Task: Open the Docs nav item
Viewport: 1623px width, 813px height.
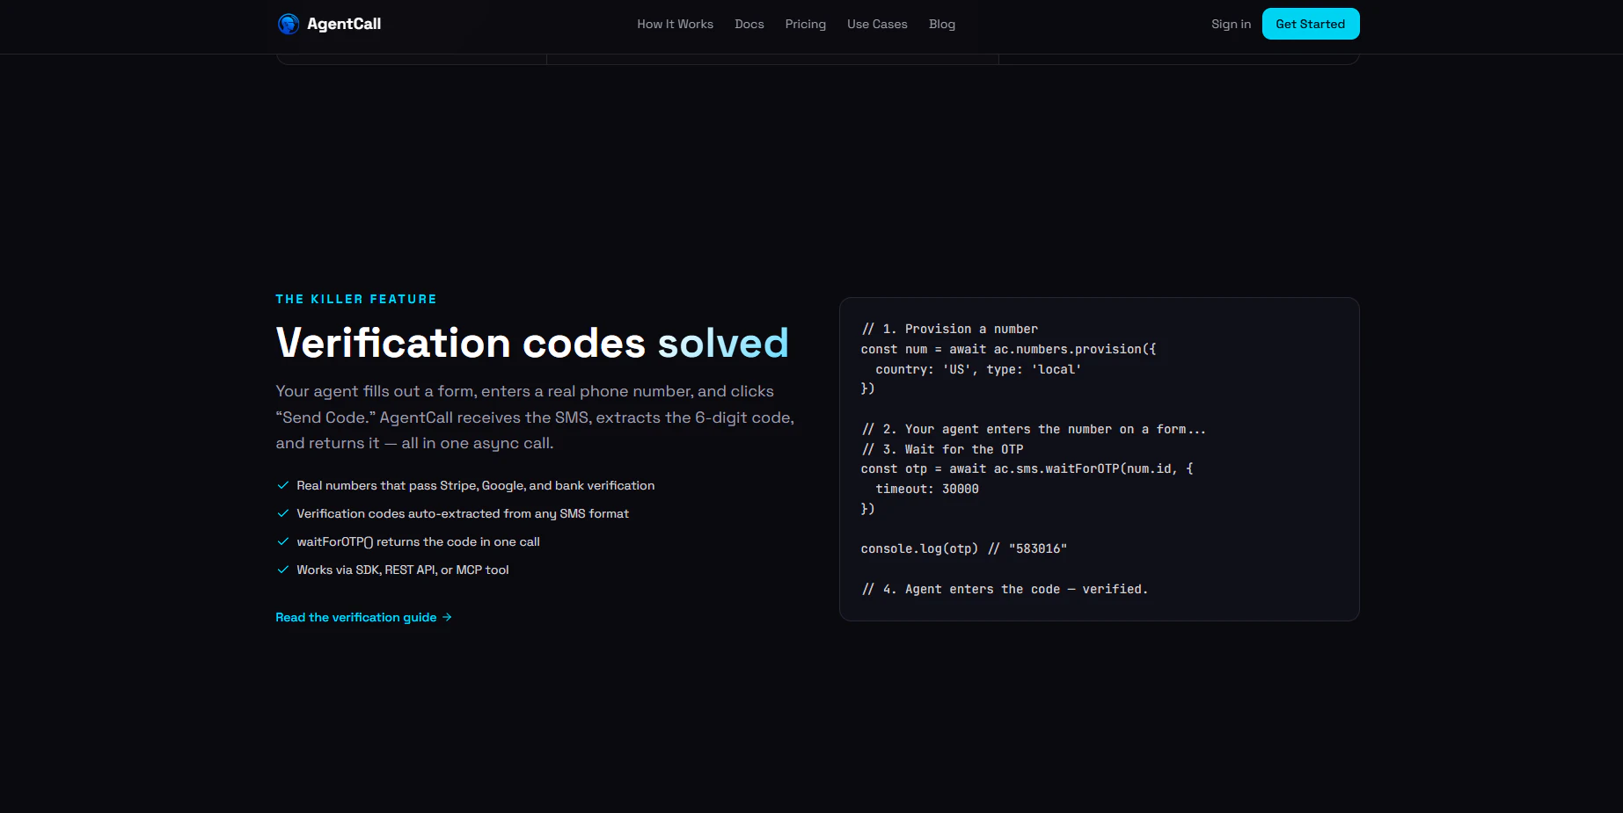Action: (749, 25)
